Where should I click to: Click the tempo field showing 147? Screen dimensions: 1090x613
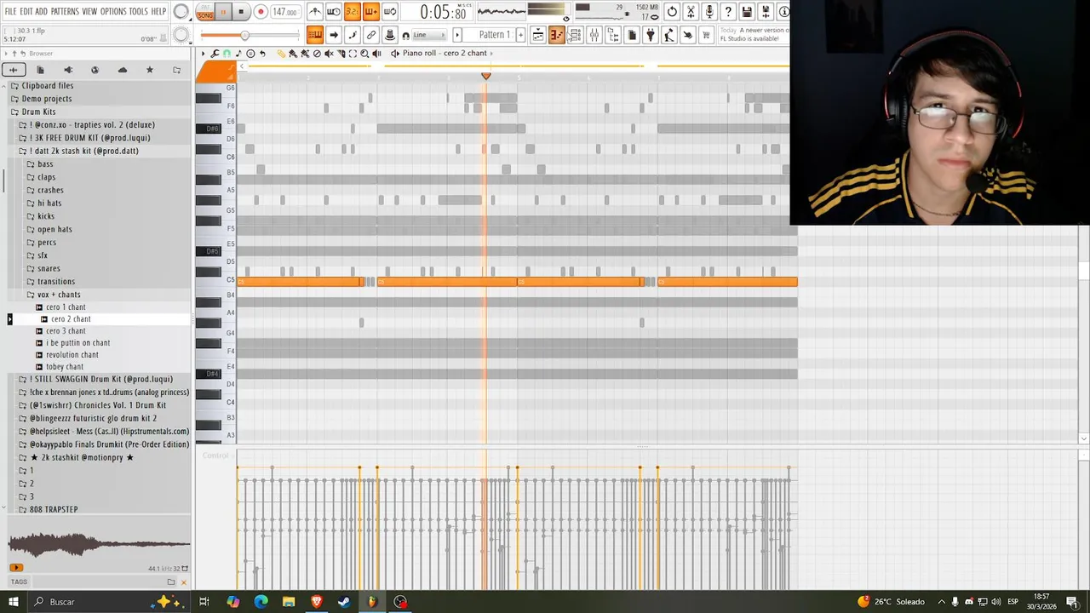[x=284, y=12]
